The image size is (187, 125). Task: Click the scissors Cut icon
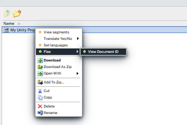[x=40, y=91]
